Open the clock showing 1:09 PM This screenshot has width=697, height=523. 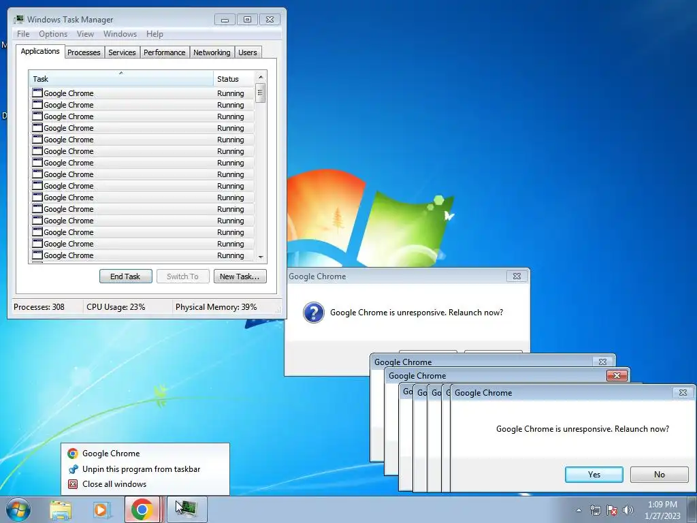point(662,509)
